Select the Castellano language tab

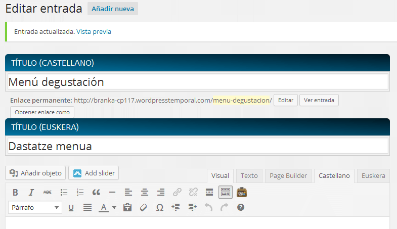[334, 176]
